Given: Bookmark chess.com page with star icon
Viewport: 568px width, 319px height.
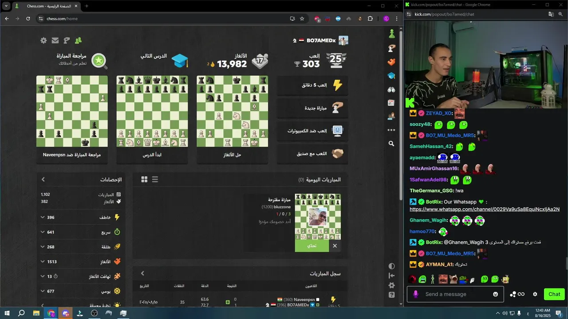Looking at the screenshot, I should (x=302, y=19).
